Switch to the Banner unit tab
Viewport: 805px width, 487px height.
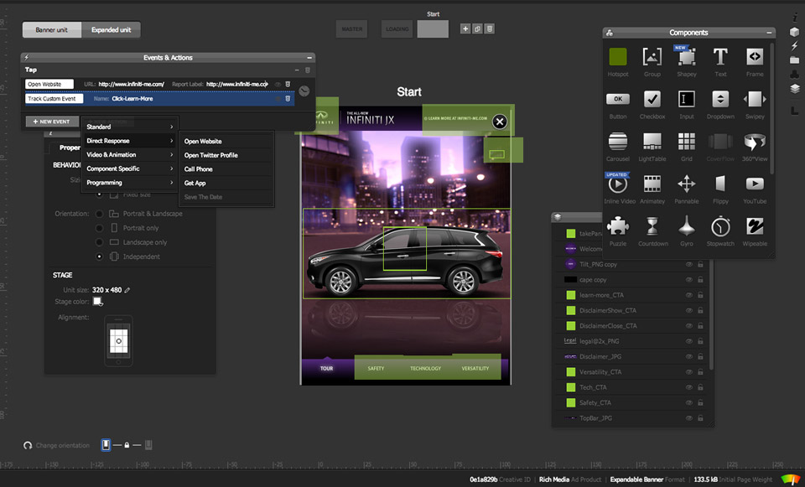pos(52,30)
